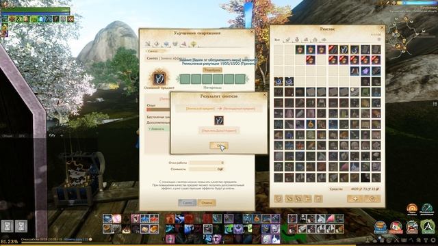Open the pouch filter tab in backpack

pos(296,40)
